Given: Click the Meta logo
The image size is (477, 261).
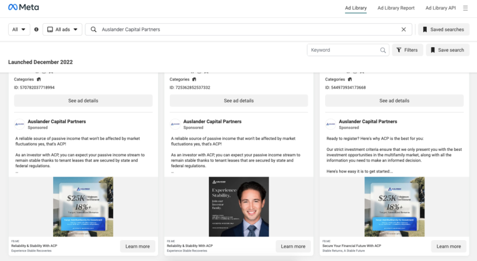Looking at the screenshot, I should (x=23, y=8).
